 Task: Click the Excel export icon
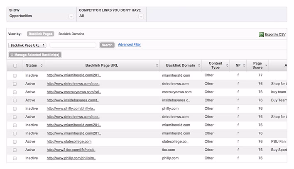pos(261,34)
